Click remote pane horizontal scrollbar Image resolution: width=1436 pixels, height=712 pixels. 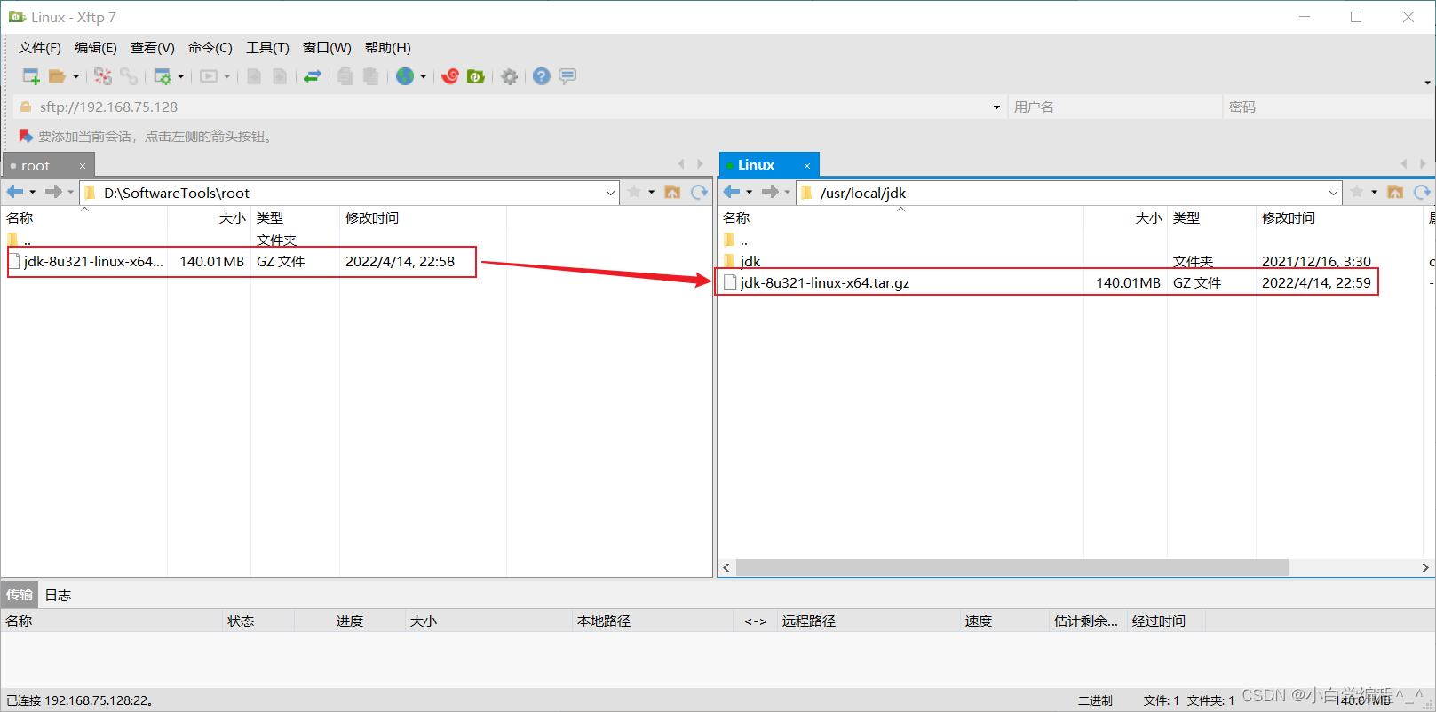[x=1012, y=567]
